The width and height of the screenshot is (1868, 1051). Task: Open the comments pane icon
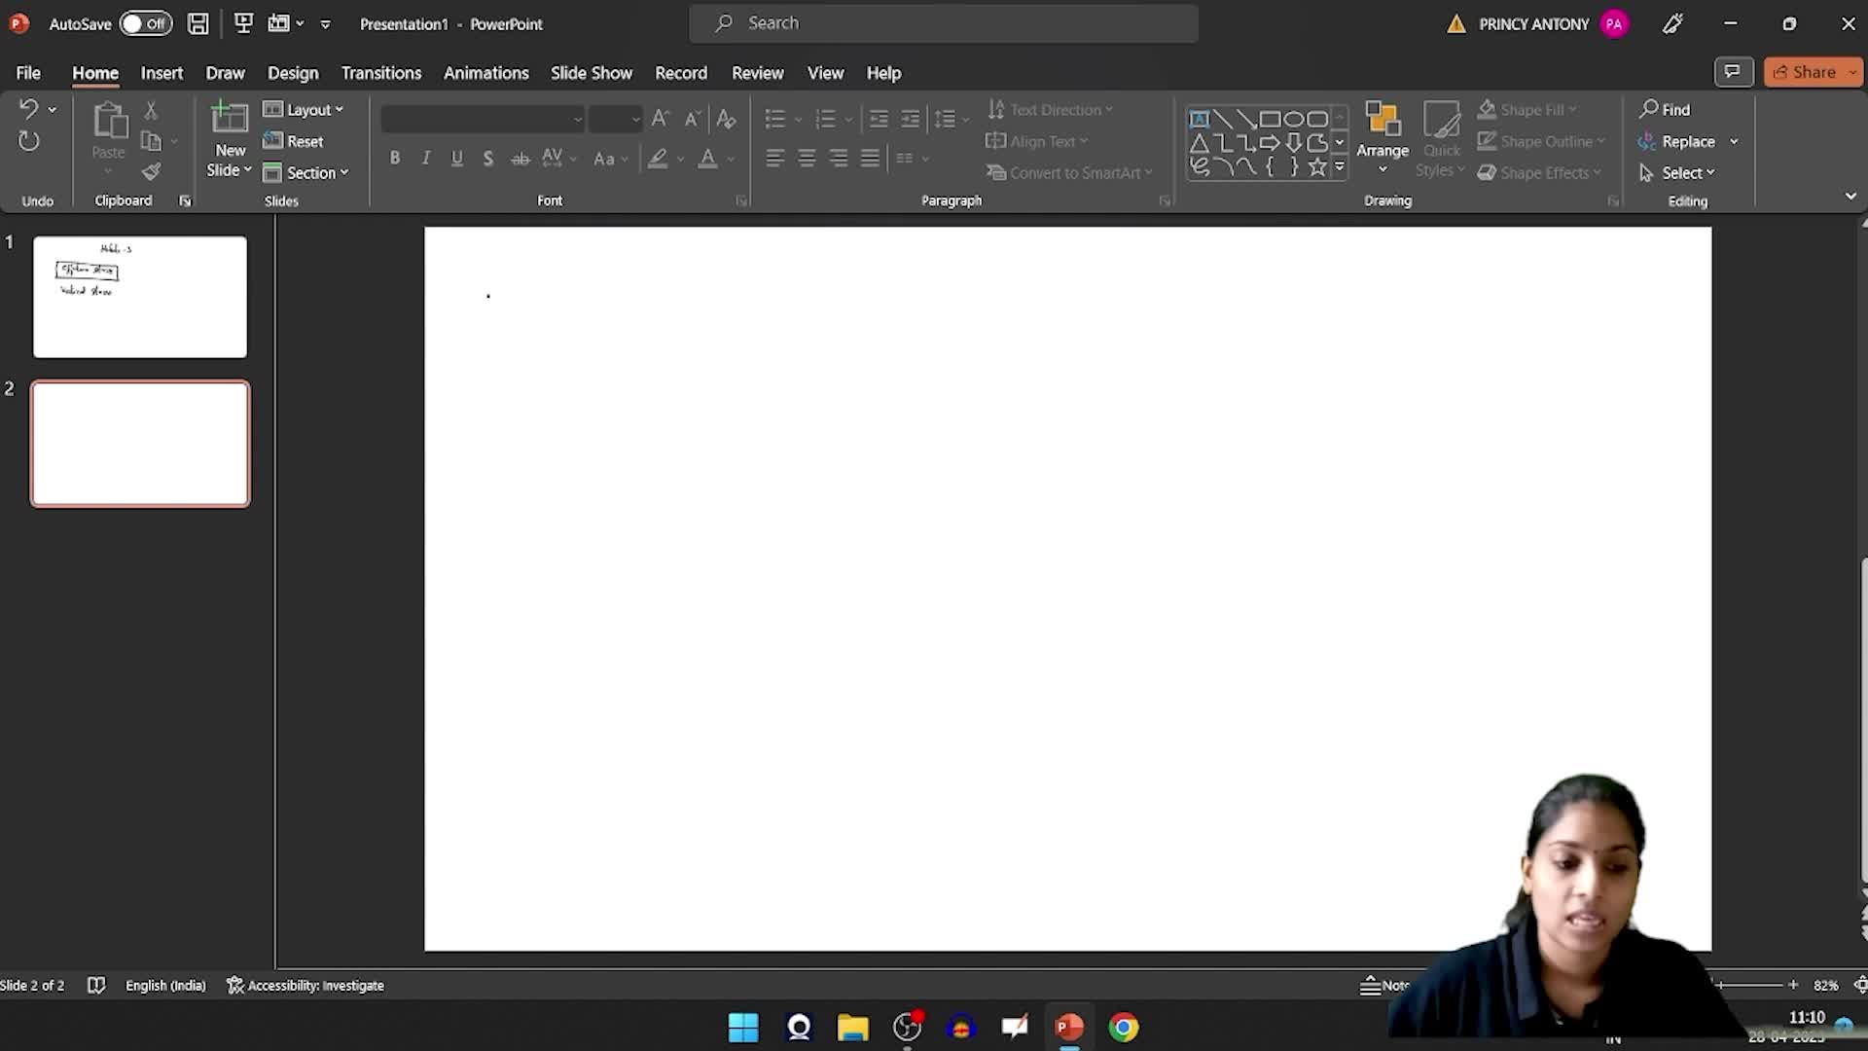(x=1732, y=72)
